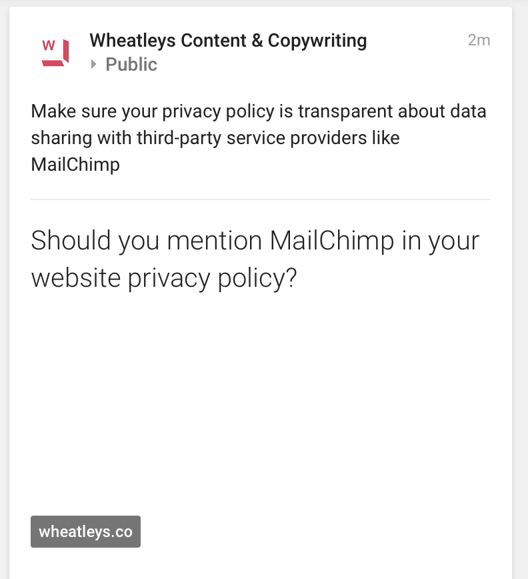Image resolution: width=528 pixels, height=579 pixels.
Task: Click the red W letter in the avatar
Action: [x=49, y=45]
